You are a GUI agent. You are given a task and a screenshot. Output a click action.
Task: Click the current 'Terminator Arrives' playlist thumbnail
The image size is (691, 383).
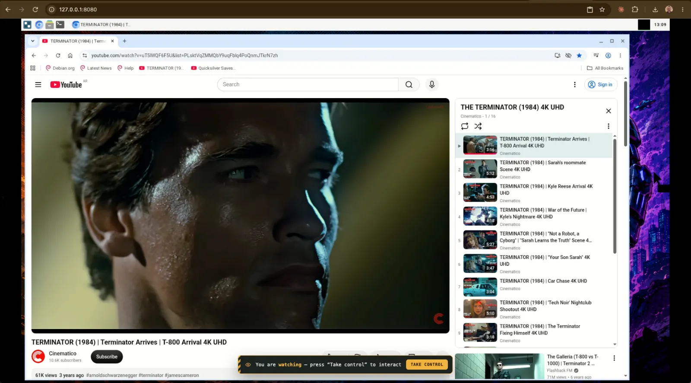click(480, 145)
